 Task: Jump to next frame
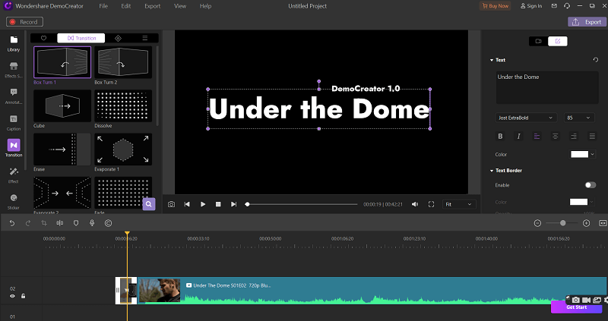point(233,204)
